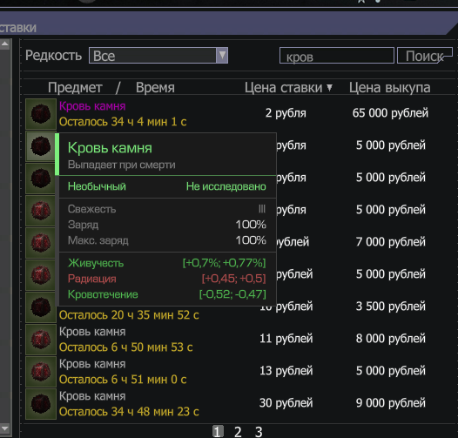The height and width of the screenshot is (438, 458).
Task: Click the icon of the lot ending in 6 ч 51 мин 0 с
Action: click(x=41, y=372)
